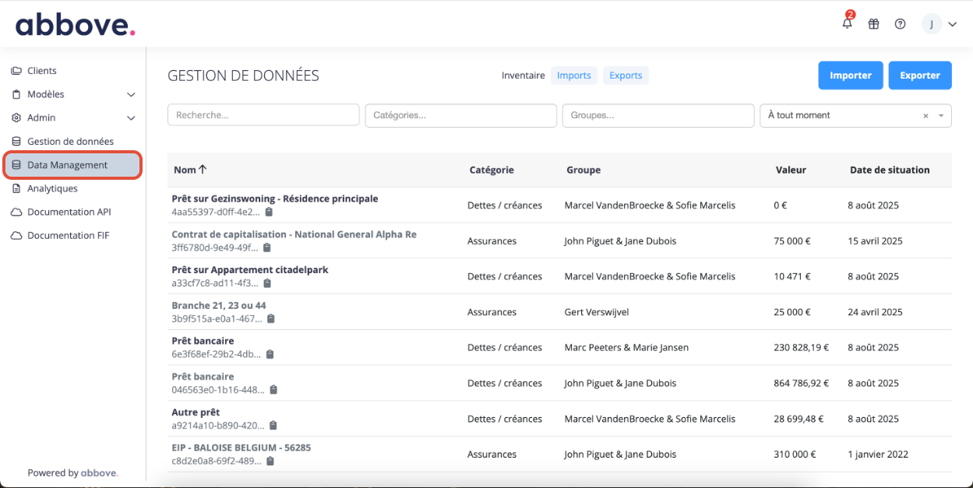Screen dimensions: 973x488
Task: Focus the Recherche search field
Action: (x=263, y=115)
